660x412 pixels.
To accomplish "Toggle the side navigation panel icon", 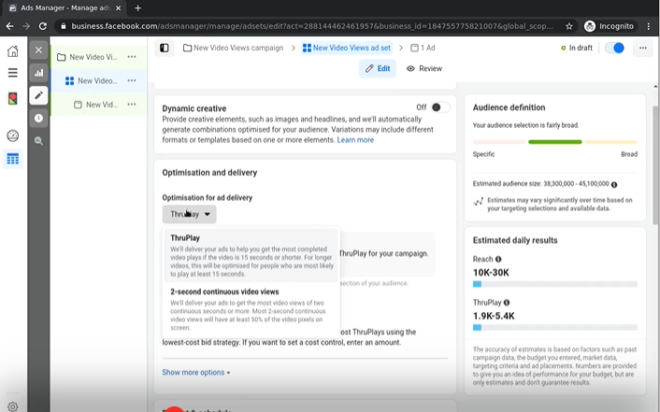I will point(165,48).
